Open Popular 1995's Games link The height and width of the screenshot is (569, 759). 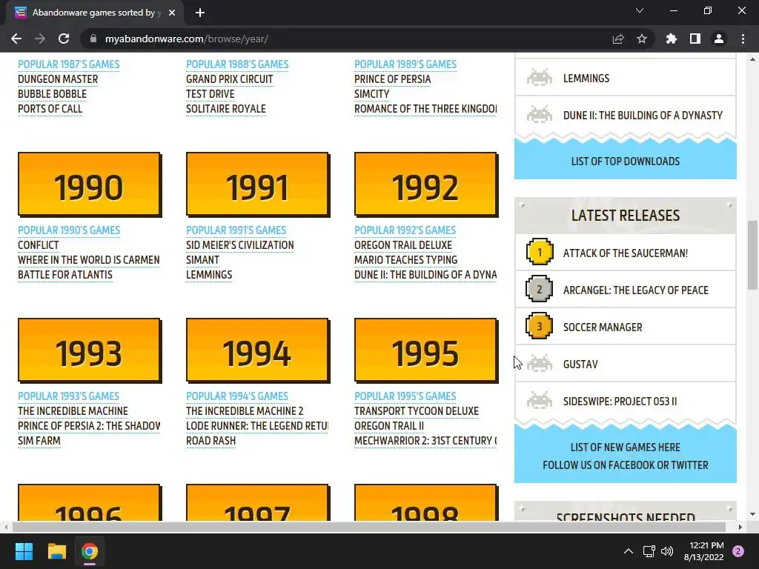point(405,396)
